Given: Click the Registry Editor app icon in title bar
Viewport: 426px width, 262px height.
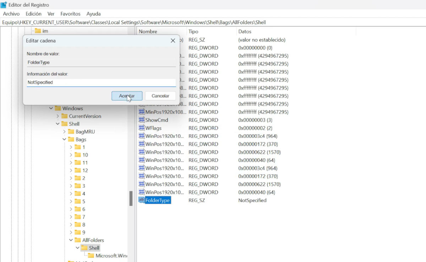Looking at the screenshot, I should (4, 5).
